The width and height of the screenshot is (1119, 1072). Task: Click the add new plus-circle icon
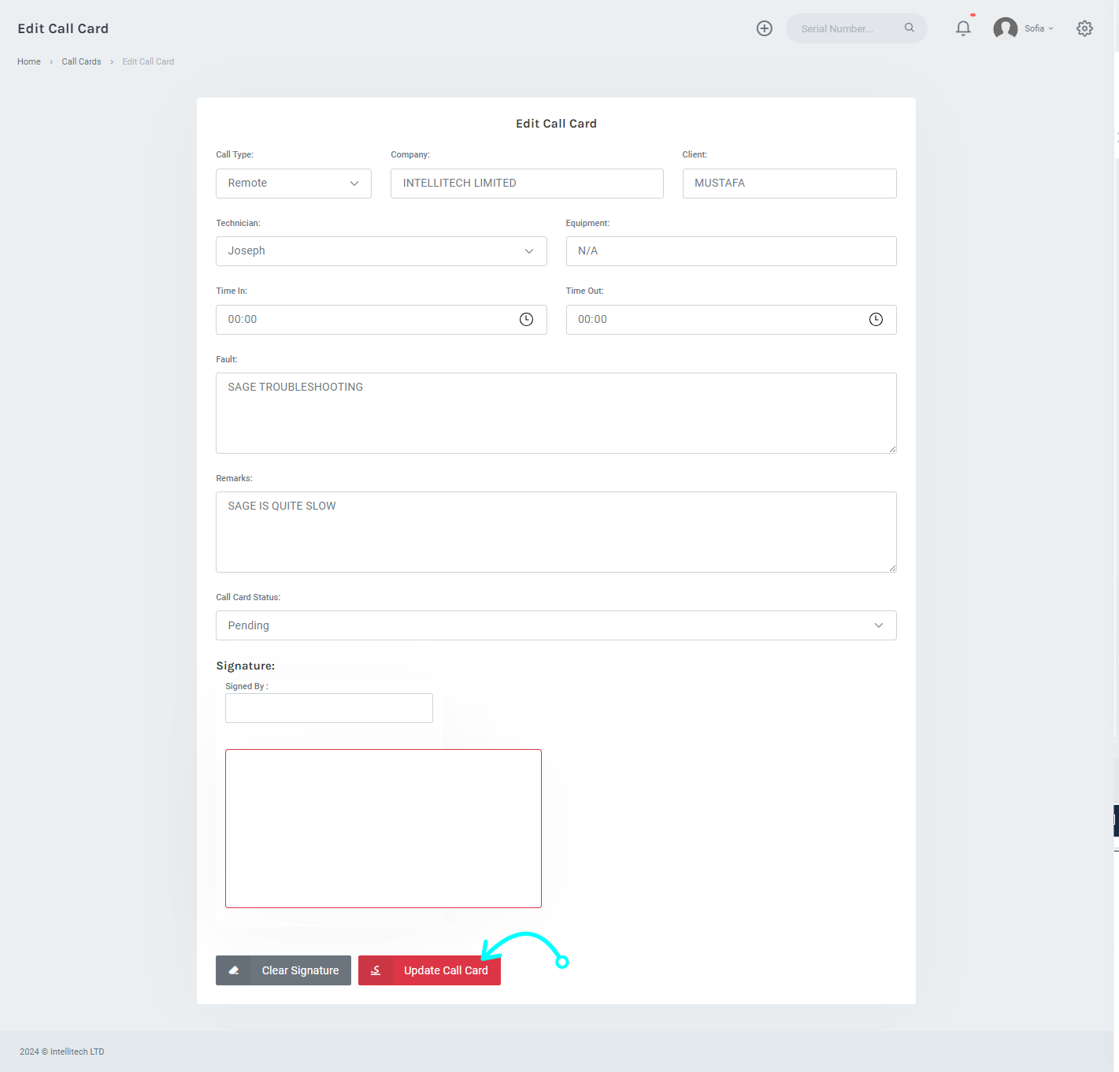pyautogui.click(x=764, y=28)
